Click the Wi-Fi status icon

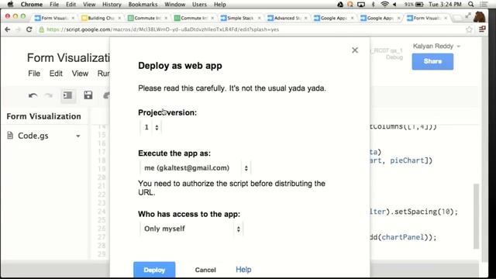pos(384,5)
